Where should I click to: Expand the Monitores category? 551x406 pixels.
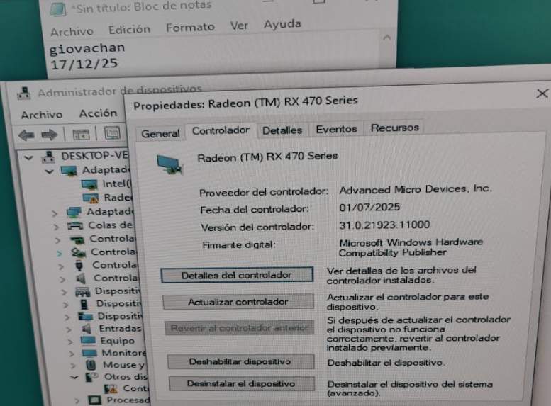(x=72, y=354)
